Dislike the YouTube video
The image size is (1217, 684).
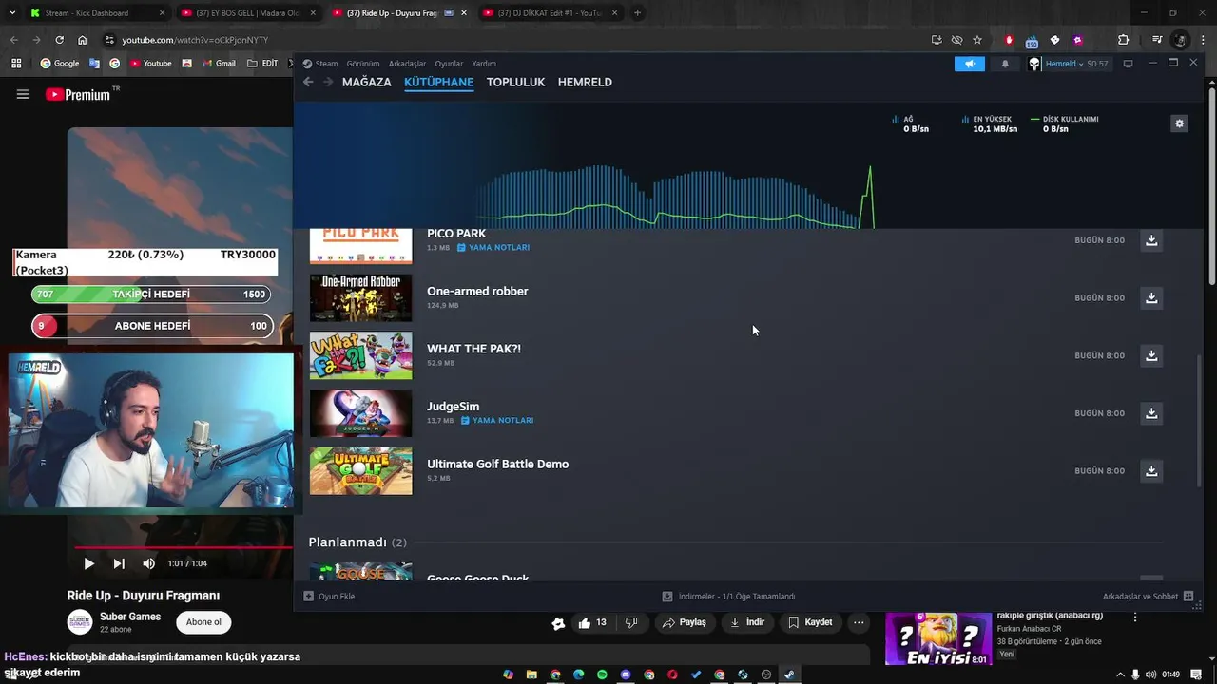pyautogui.click(x=630, y=622)
